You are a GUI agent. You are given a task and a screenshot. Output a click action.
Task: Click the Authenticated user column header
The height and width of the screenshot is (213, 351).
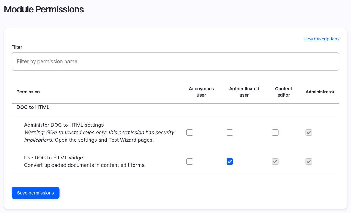(x=244, y=92)
